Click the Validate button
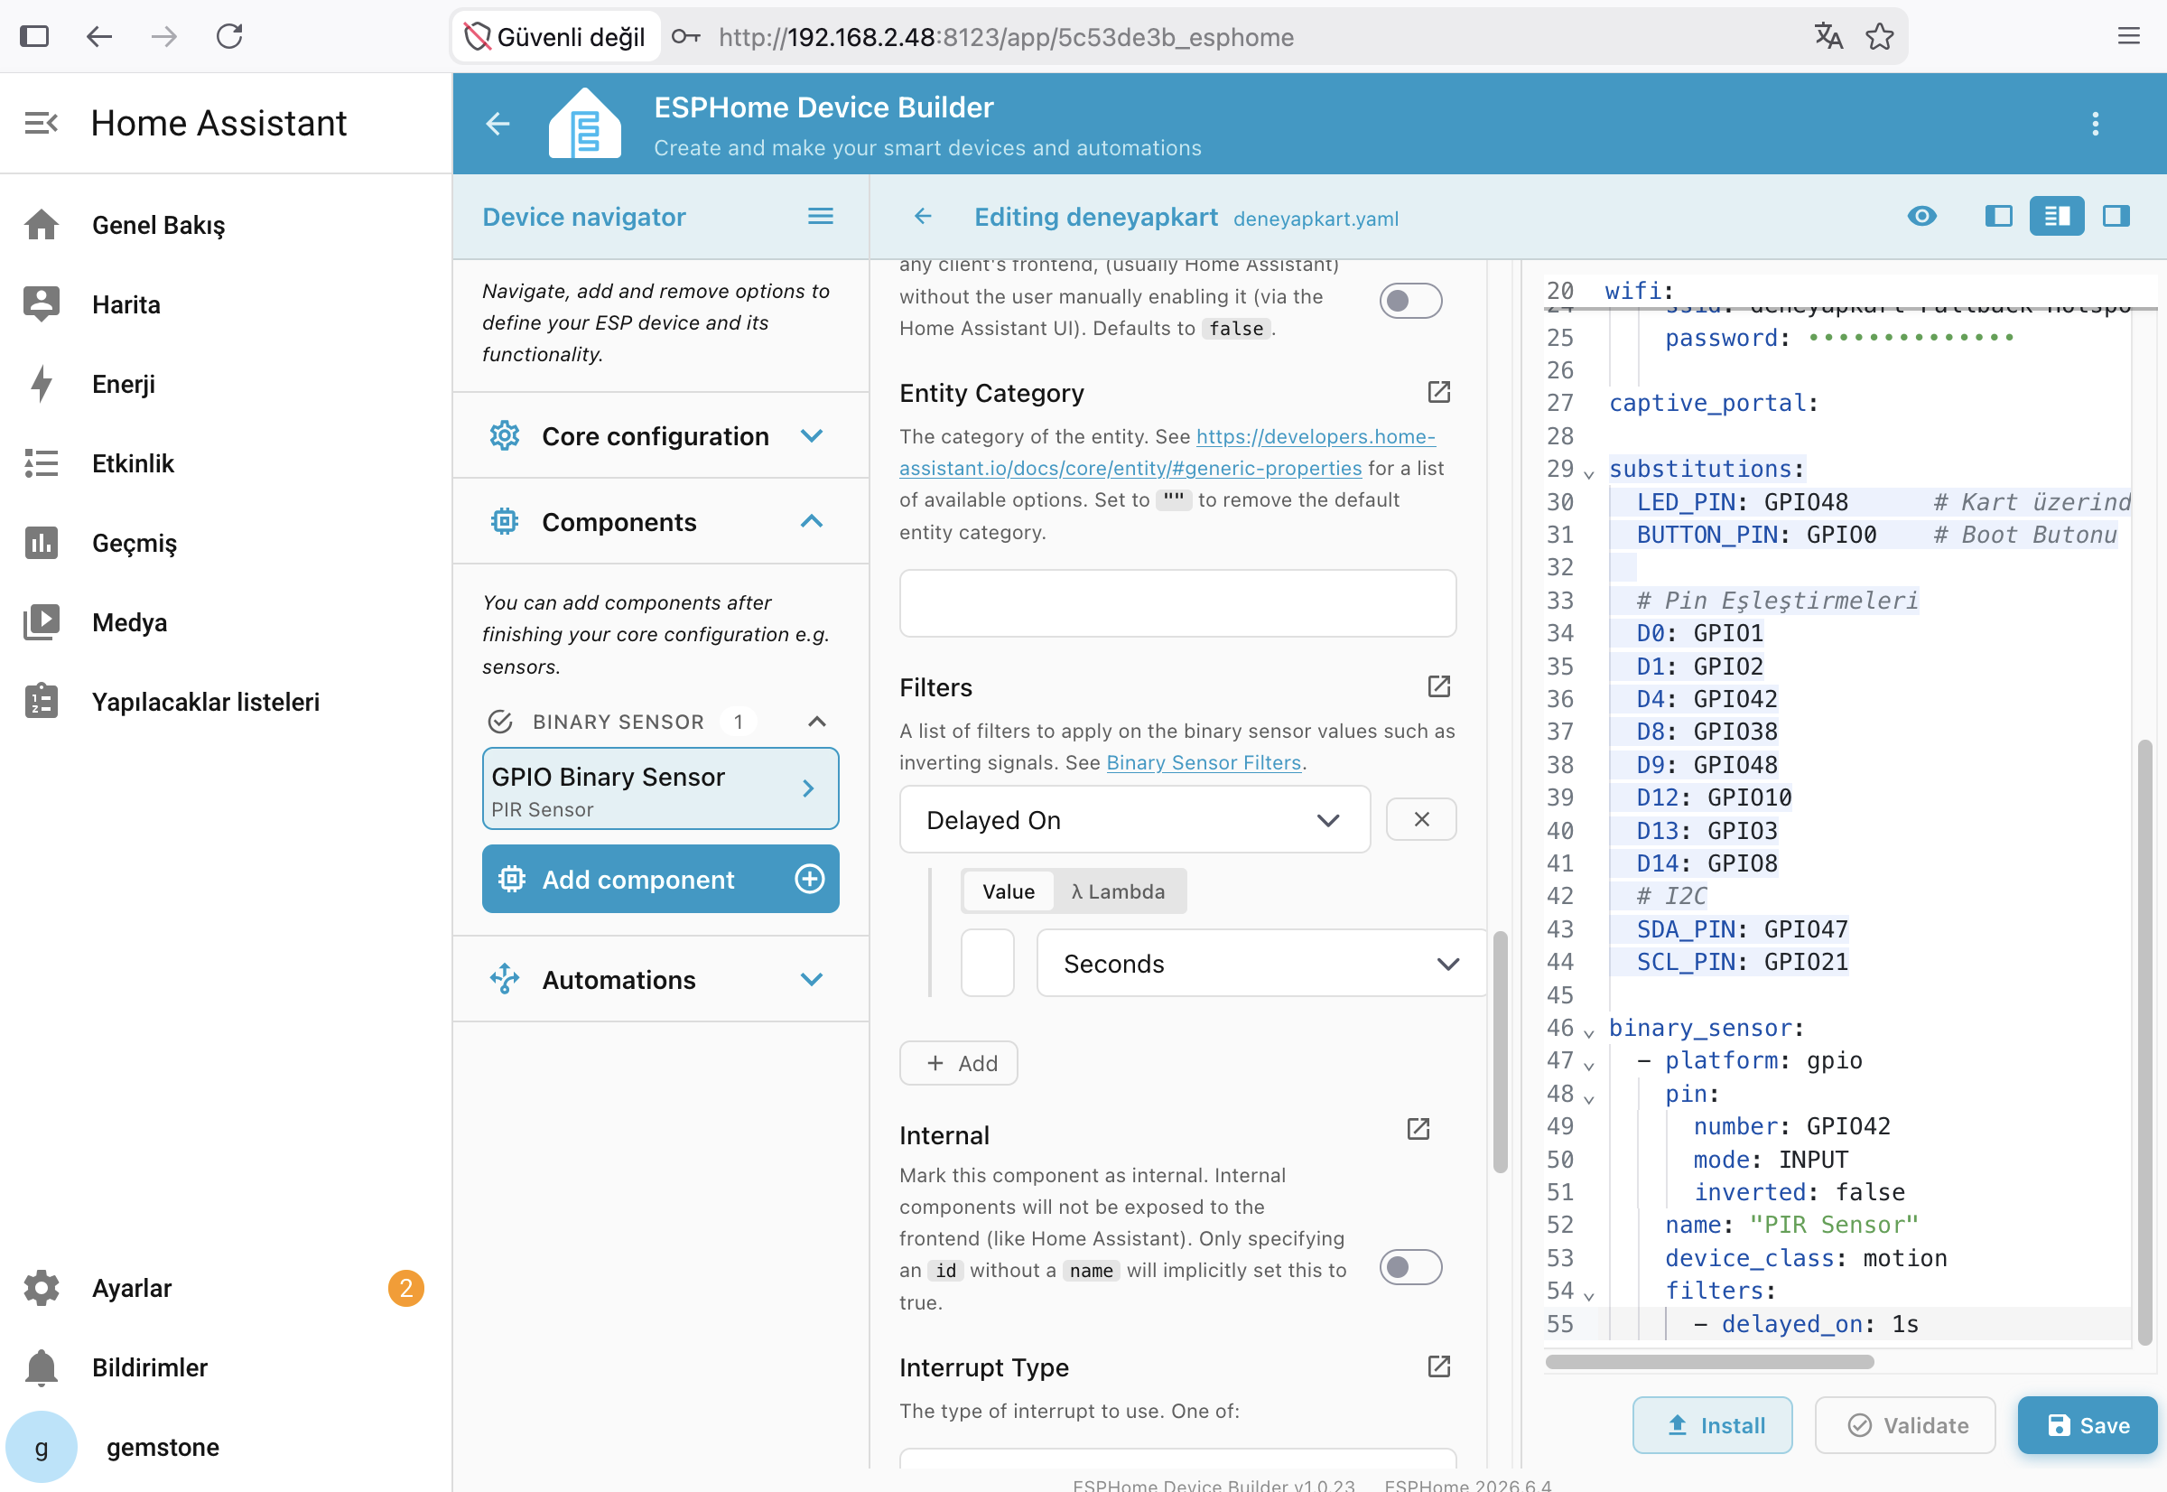The height and width of the screenshot is (1492, 2167). click(1905, 1426)
